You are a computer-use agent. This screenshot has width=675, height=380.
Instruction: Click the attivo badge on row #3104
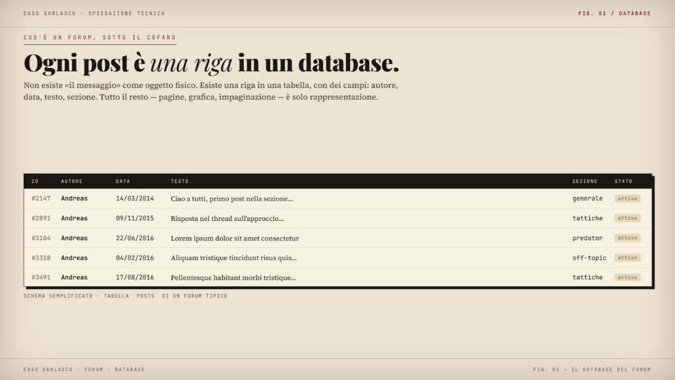[x=628, y=237]
